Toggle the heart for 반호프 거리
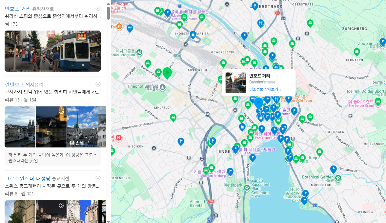The height and width of the screenshot is (223, 386). click(98, 9)
